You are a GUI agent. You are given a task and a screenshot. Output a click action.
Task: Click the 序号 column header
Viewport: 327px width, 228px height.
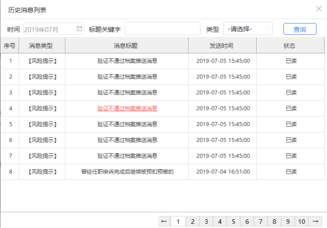point(9,45)
